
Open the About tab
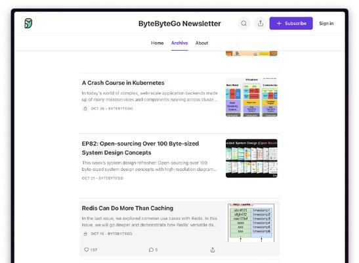tap(201, 43)
